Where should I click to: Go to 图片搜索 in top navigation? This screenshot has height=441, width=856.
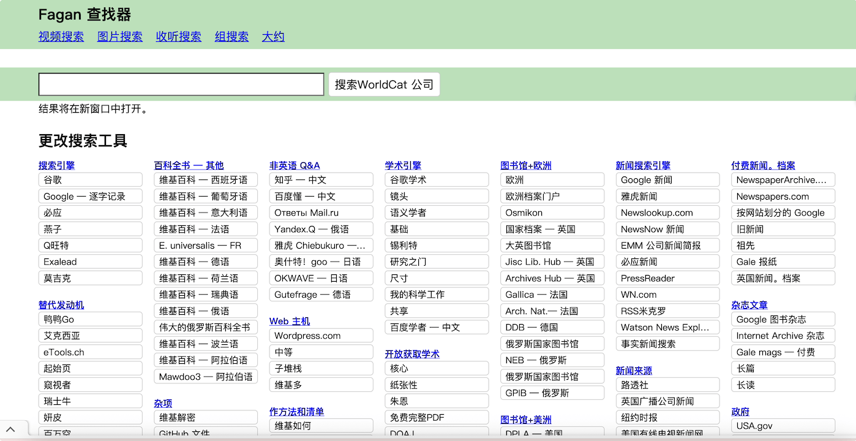click(x=120, y=37)
